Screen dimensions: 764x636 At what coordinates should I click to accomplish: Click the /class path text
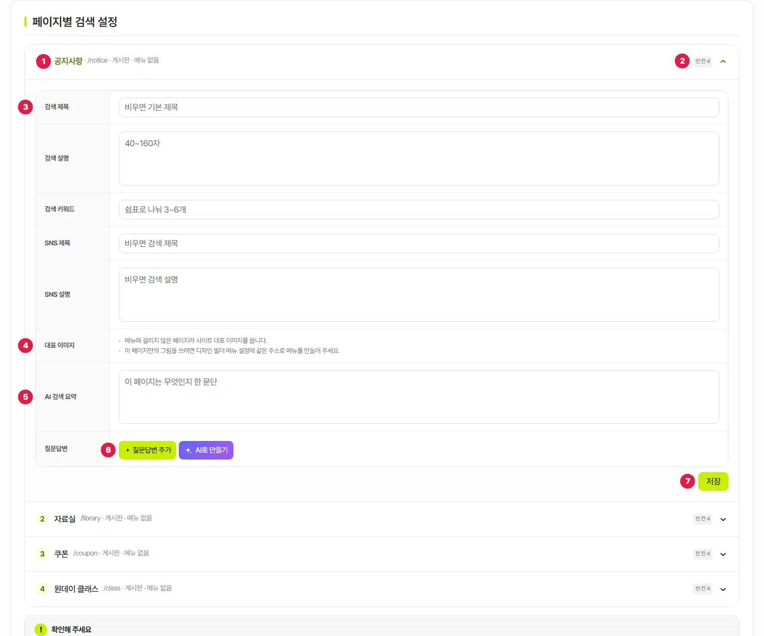112,588
